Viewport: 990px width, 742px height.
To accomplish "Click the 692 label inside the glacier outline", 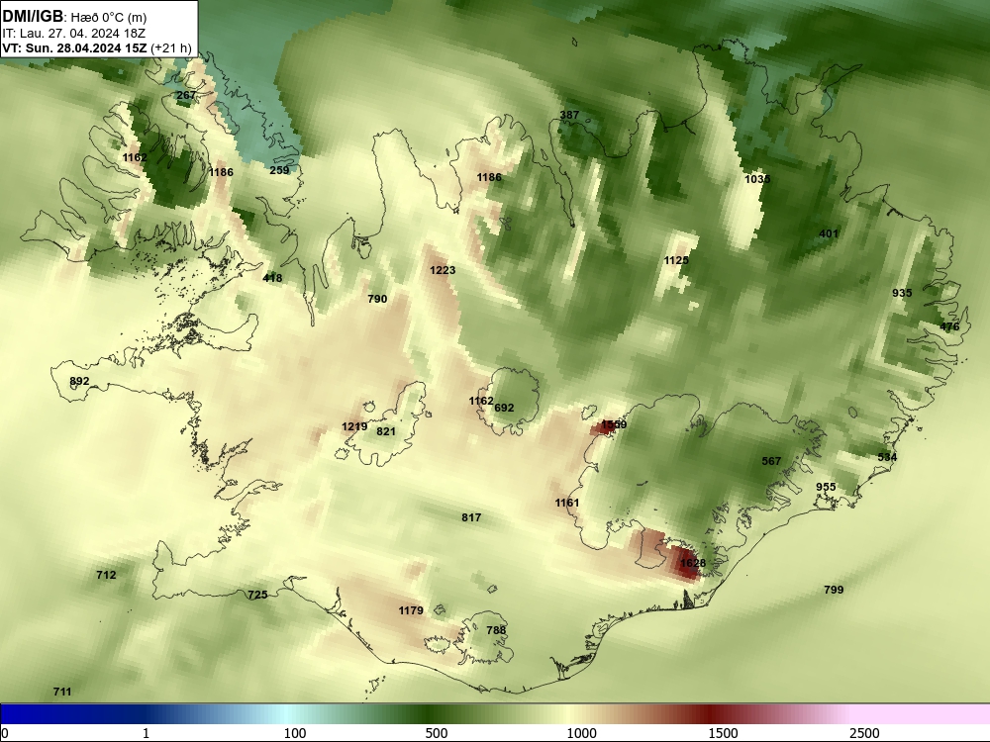I will click(504, 409).
